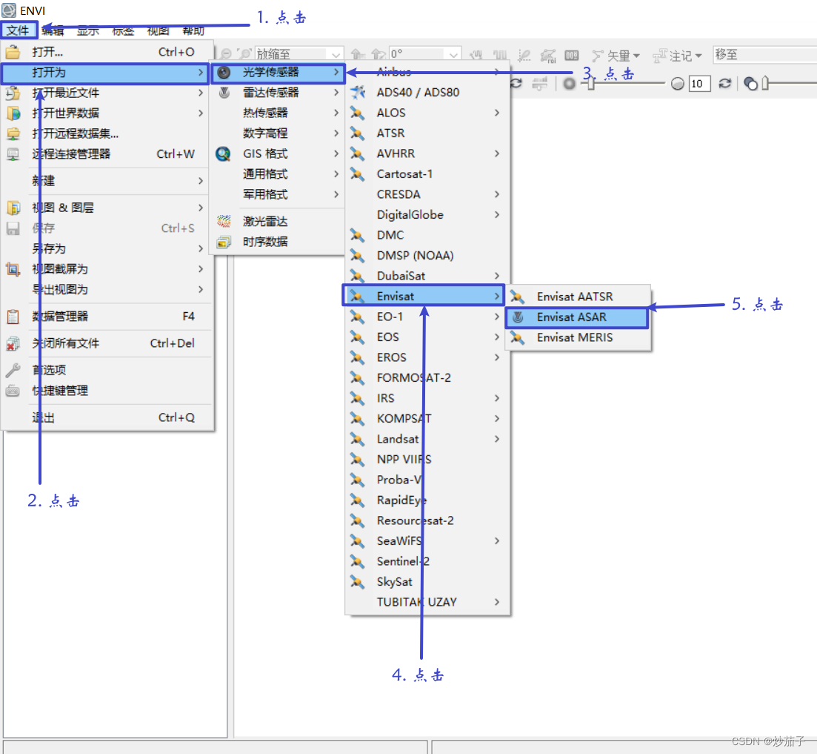Open the 文件 menu

point(19,30)
